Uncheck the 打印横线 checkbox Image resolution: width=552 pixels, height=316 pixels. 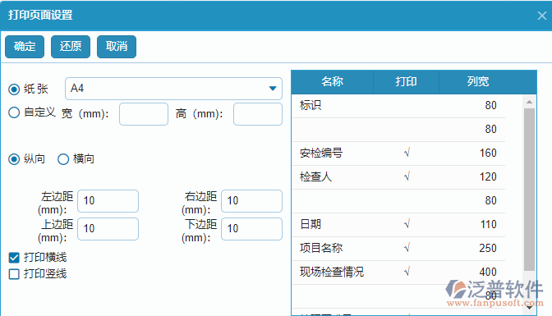coord(14,258)
